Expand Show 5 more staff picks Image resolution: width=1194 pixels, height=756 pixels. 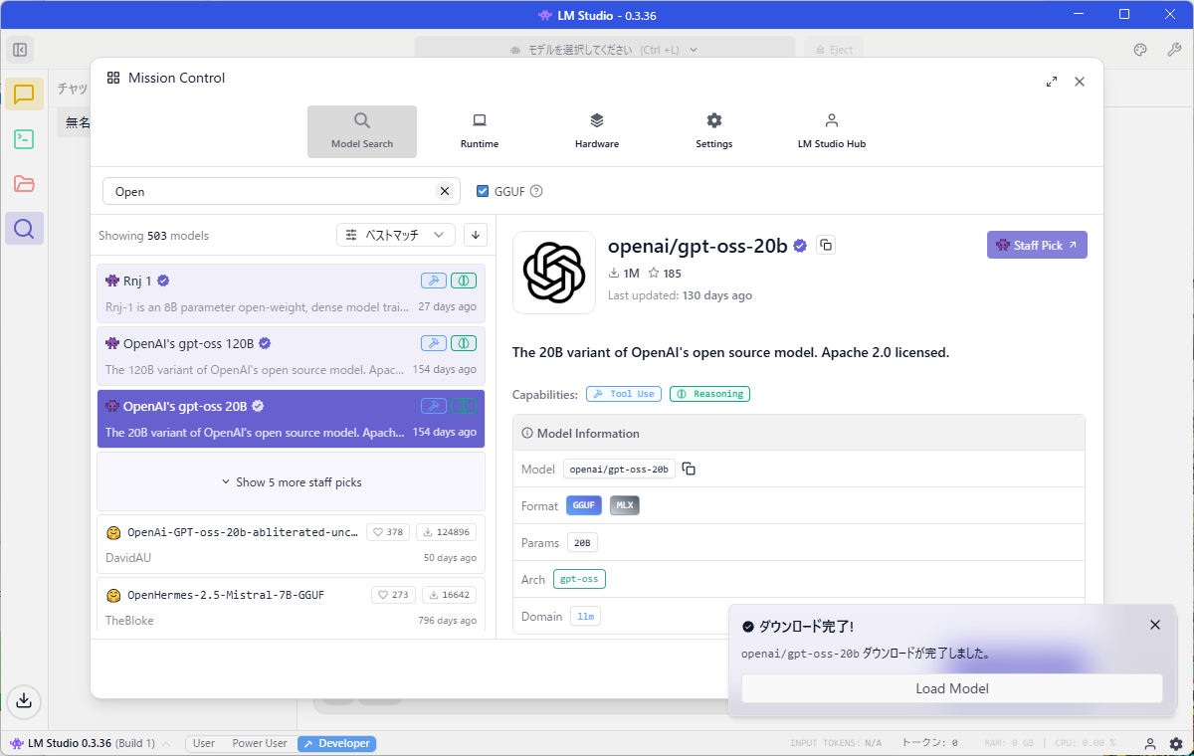tap(291, 482)
